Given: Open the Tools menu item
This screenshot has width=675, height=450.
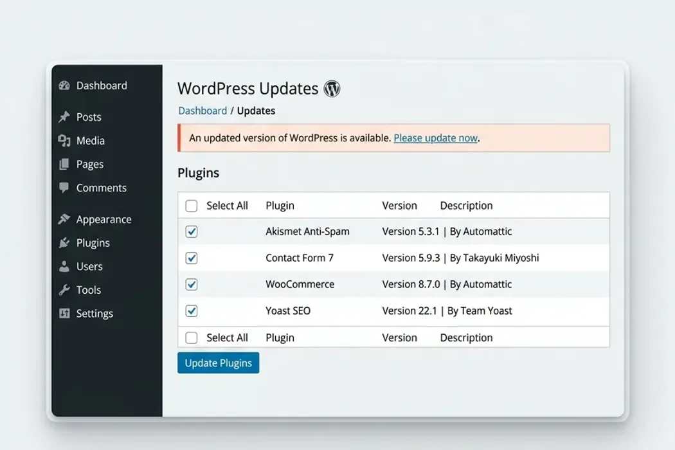Looking at the screenshot, I should (x=89, y=290).
